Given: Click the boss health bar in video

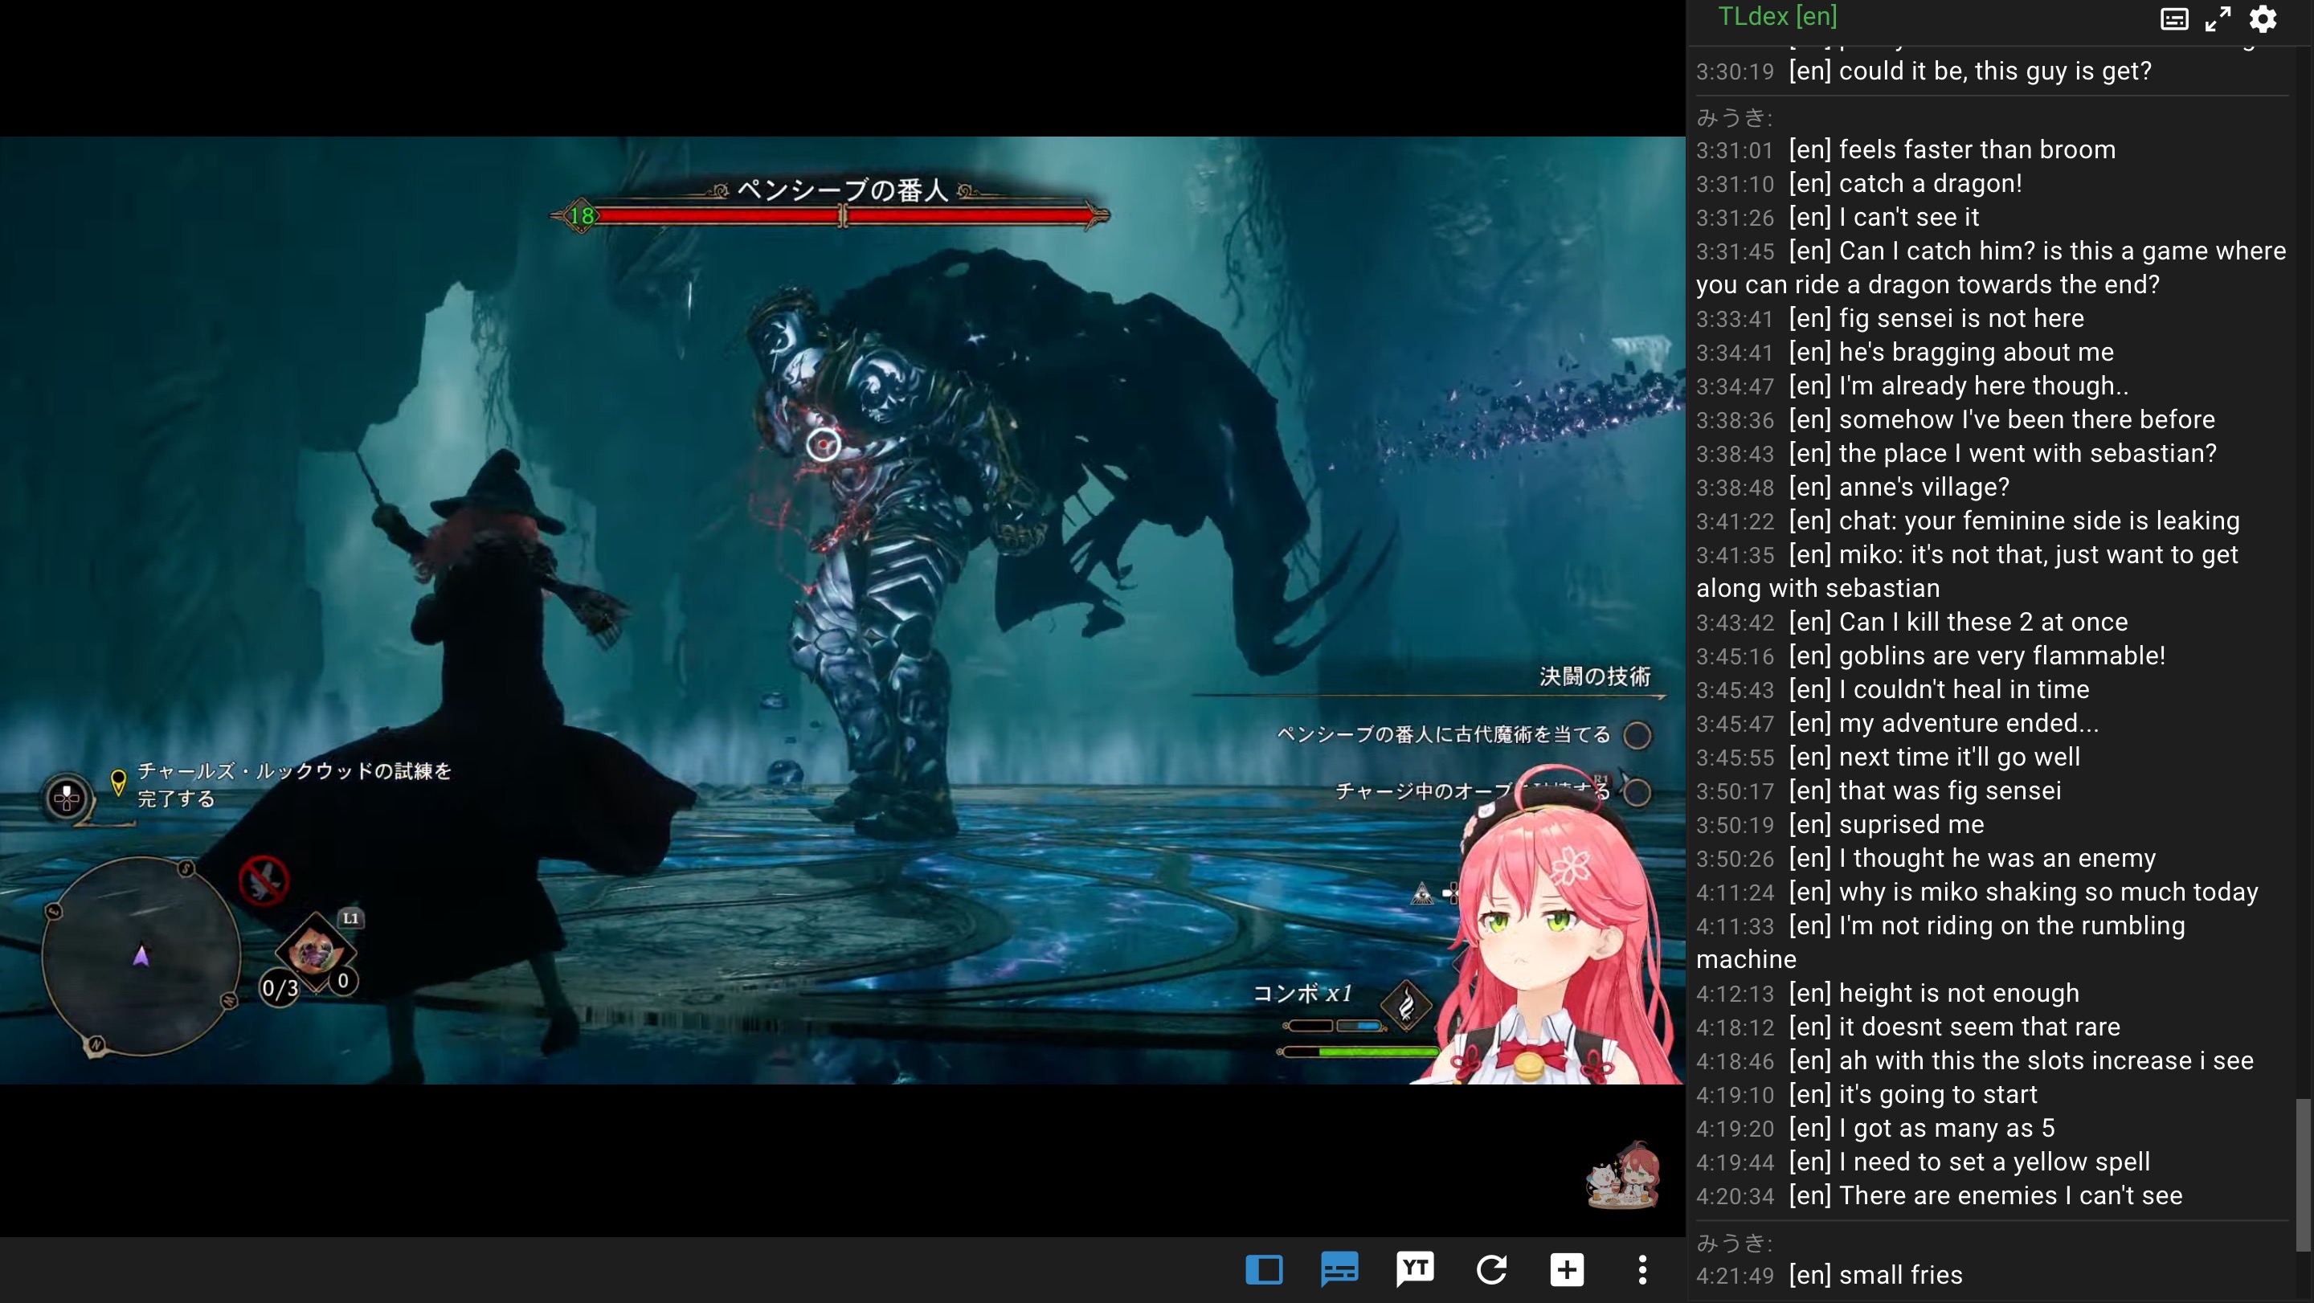Looking at the screenshot, I should click(x=843, y=215).
